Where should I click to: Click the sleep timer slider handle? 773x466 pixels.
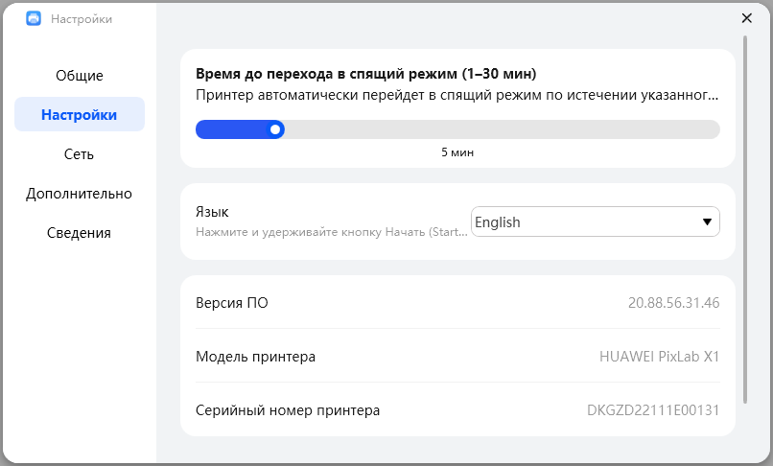click(276, 128)
